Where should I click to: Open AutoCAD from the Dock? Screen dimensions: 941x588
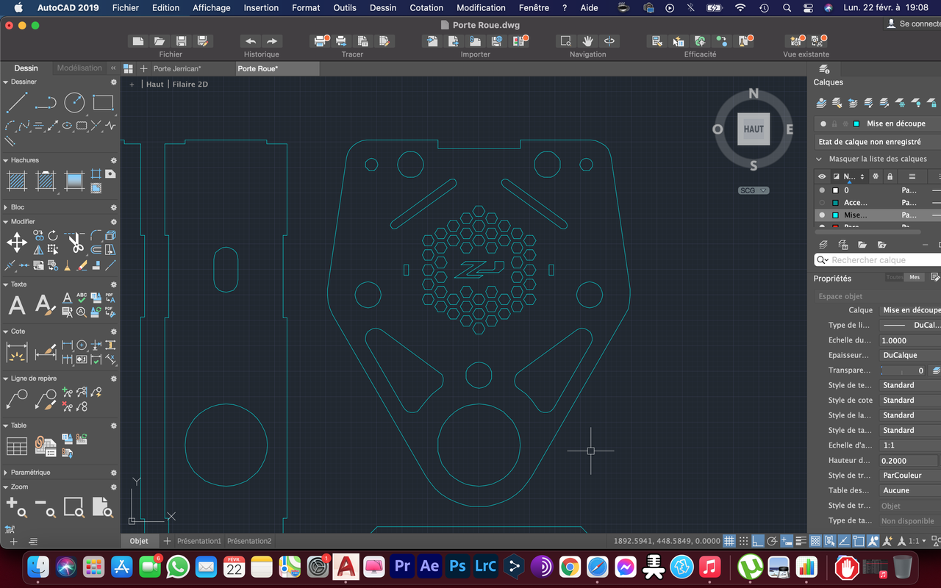tap(345, 567)
